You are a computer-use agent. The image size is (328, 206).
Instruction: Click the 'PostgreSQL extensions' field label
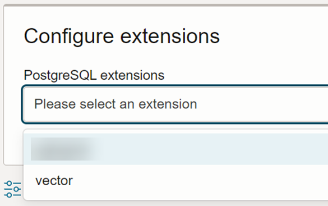click(x=94, y=75)
